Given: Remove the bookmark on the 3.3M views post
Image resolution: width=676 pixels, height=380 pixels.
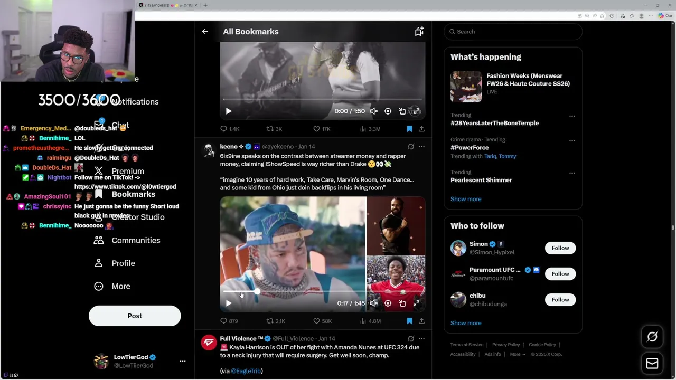Looking at the screenshot, I should click(x=409, y=129).
